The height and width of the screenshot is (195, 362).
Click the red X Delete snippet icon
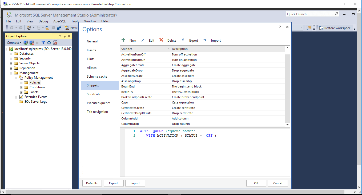[161, 40]
